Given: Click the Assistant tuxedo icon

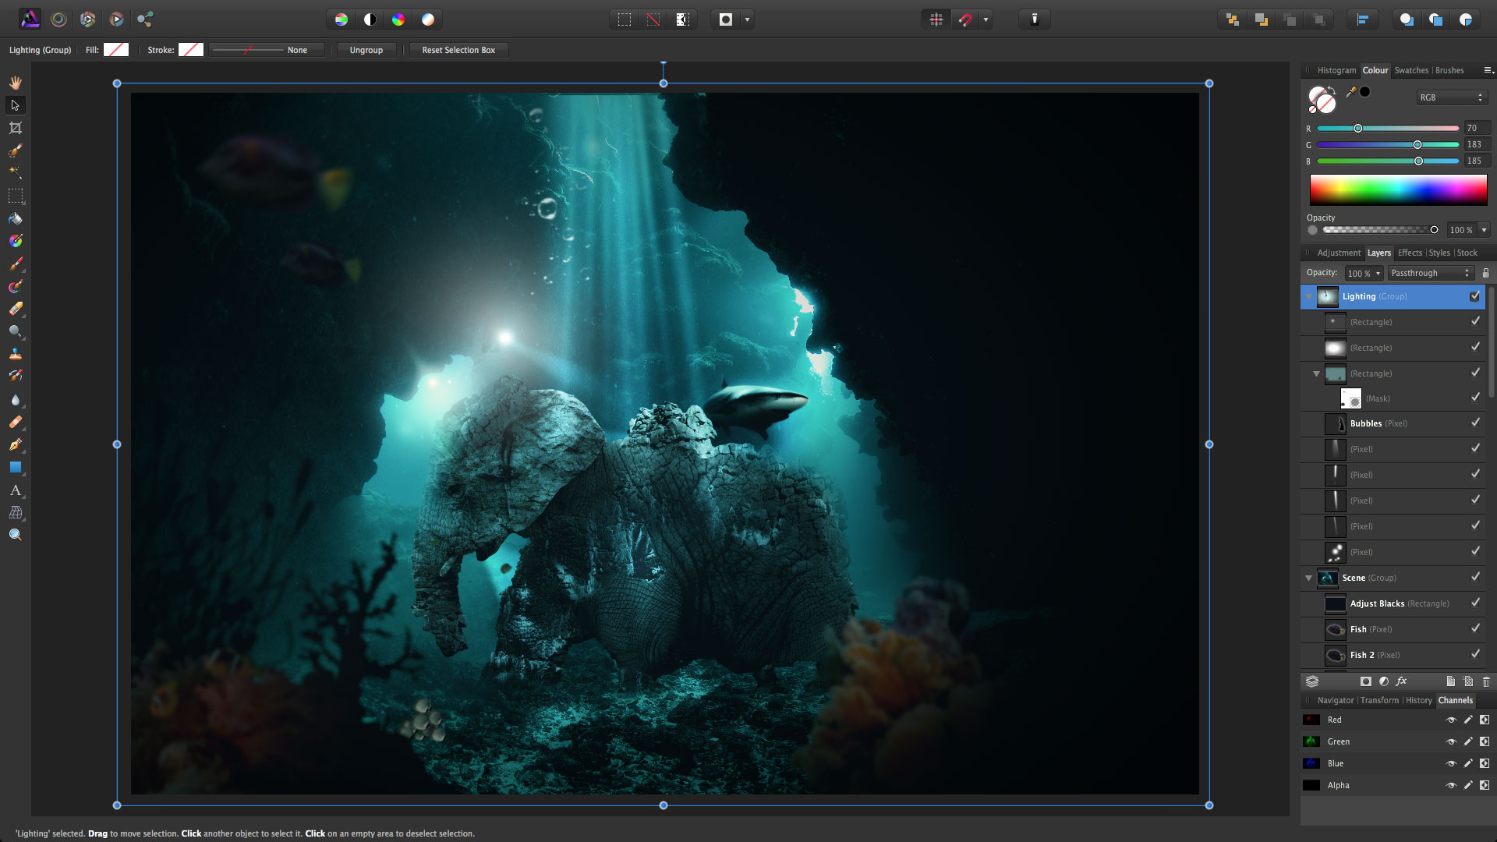Looking at the screenshot, I should [x=1035, y=19].
